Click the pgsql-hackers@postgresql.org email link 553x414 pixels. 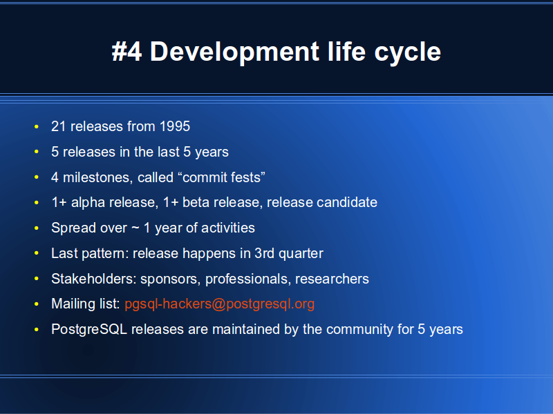coord(219,304)
